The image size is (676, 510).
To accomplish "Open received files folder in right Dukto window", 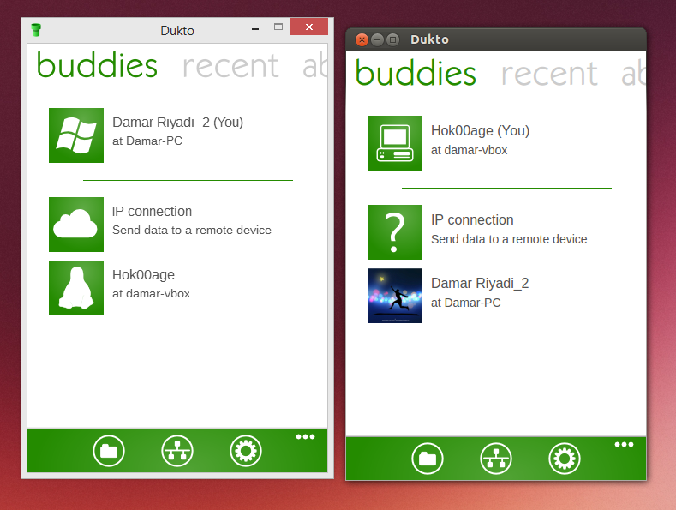I will point(428,459).
